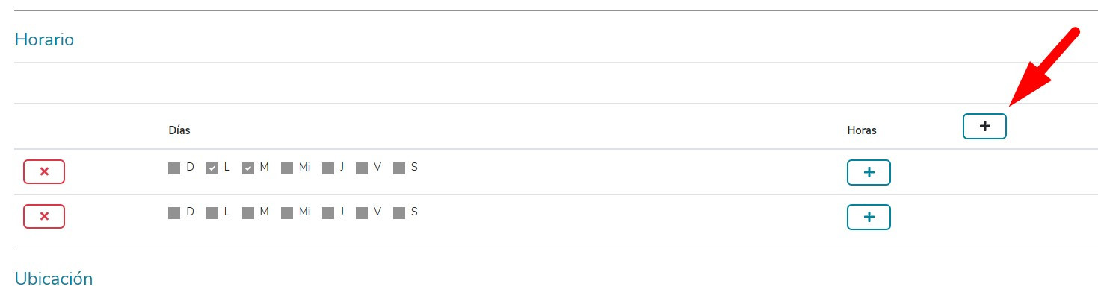Remove the second schedule row
The image size is (1098, 301).
pos(44,217)
